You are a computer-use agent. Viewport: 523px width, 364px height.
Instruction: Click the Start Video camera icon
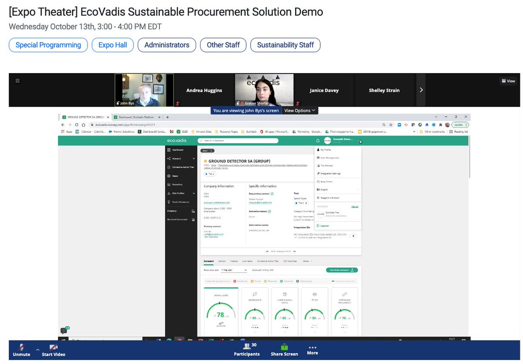[x=53, y=347]
